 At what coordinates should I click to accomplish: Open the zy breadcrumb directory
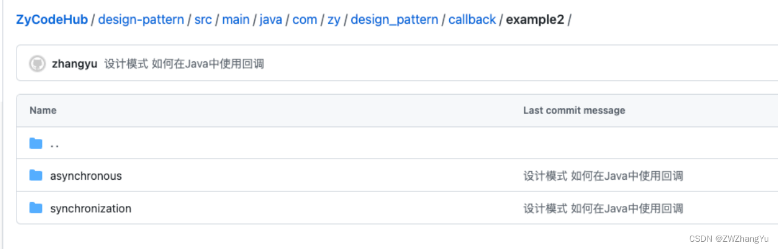coord(334,20)
